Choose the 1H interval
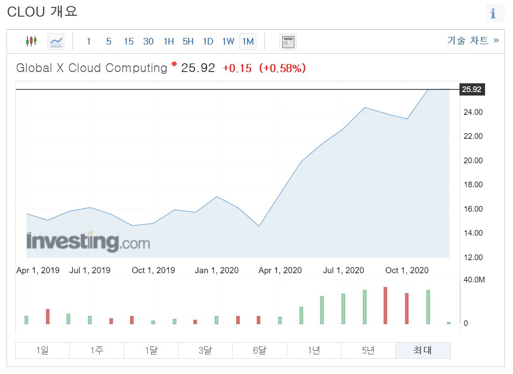The image size is (513, 374). tap(169, 41)
